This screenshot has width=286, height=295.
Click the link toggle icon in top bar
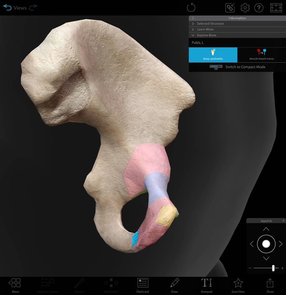230,8
